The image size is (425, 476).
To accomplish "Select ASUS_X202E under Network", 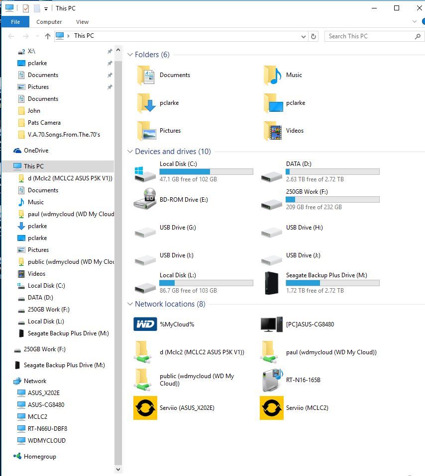I will point(39,393).
